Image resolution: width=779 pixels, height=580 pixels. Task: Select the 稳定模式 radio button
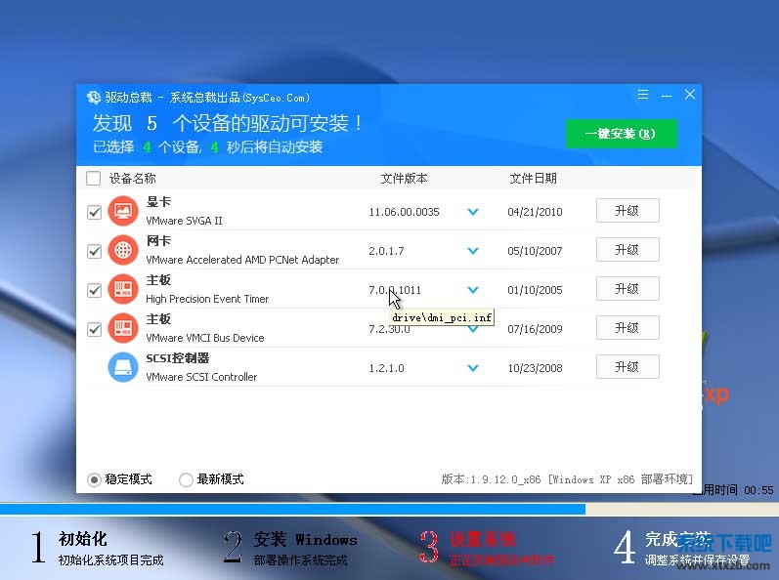pyautogui.click(x=94, y=479)
